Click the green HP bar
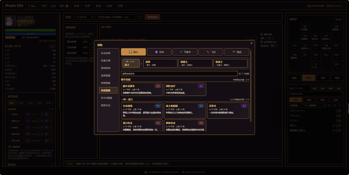The image size is (349, 175). pos(30,30)
